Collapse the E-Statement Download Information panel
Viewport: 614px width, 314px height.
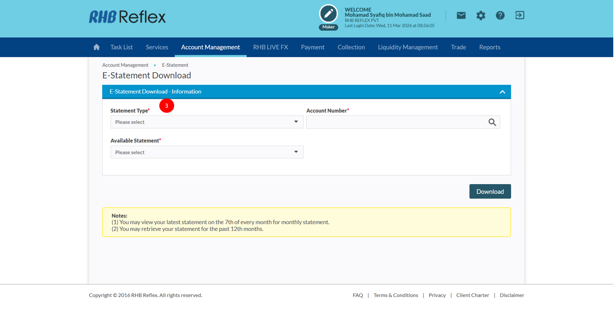coord(502,92)
